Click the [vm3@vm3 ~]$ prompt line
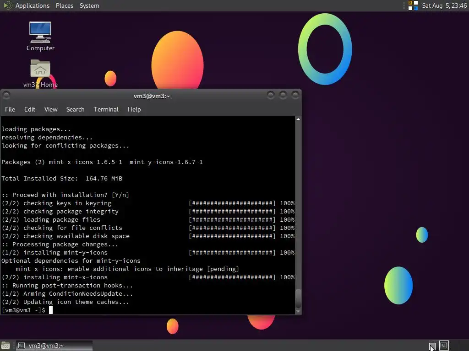Screen dimensions: 469x351 [23, 310]
